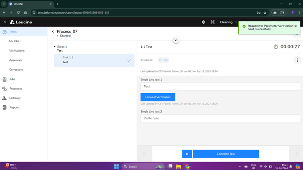This screenshot has width=303, height=170.
Task: Click the Request Verification button
Action: (x=158, y=97)
